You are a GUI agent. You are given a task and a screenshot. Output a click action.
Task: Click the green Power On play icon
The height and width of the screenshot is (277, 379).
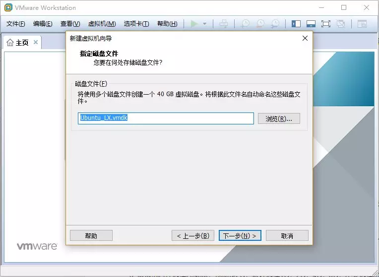click(194, 24)
